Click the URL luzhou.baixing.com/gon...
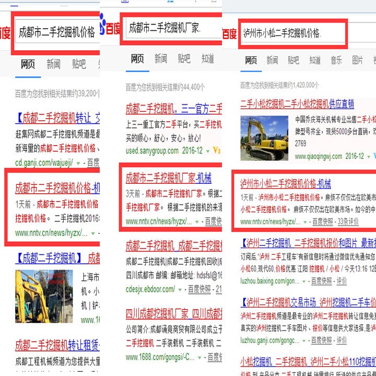This screenshot has width=376, height=376. pos(270,281)
